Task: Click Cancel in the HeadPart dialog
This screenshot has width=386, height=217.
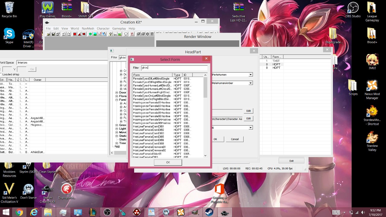Action: (235, 139)
